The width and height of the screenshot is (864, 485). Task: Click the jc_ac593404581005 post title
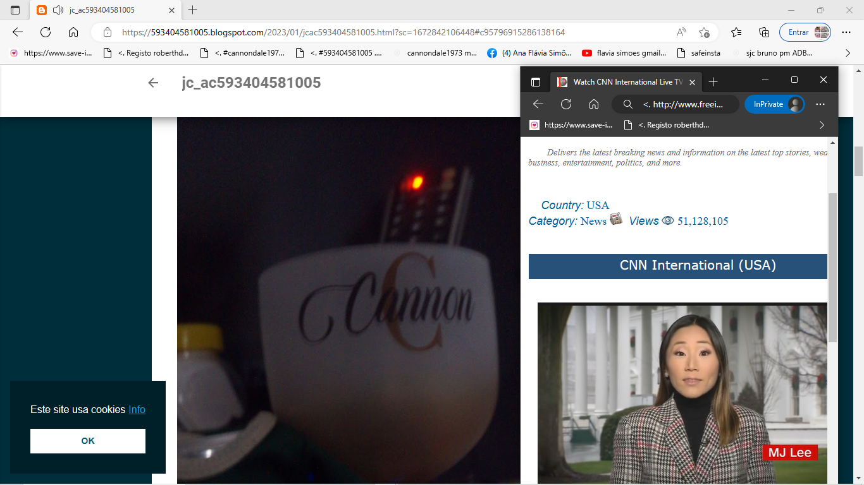(x=251, y=83)
